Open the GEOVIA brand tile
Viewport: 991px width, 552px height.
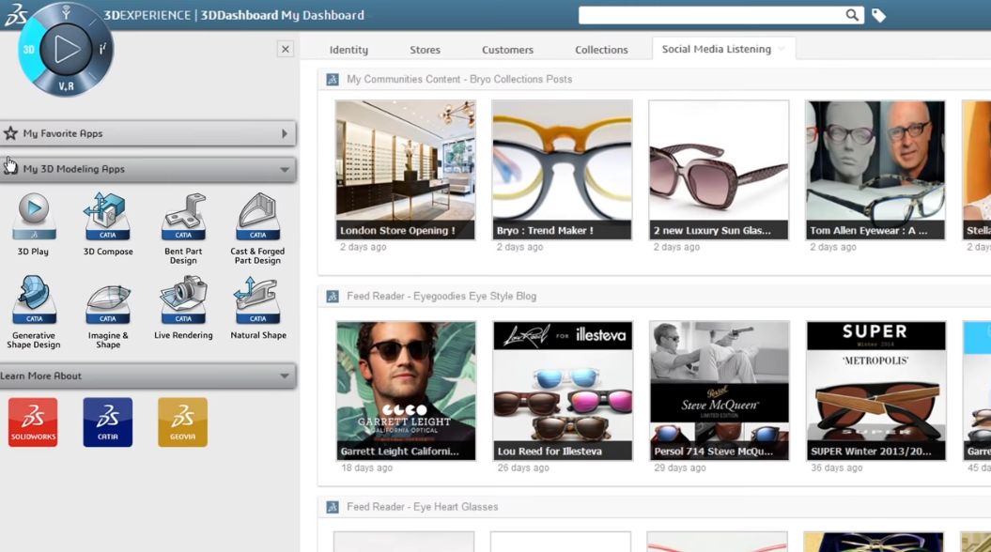[182, 422]
